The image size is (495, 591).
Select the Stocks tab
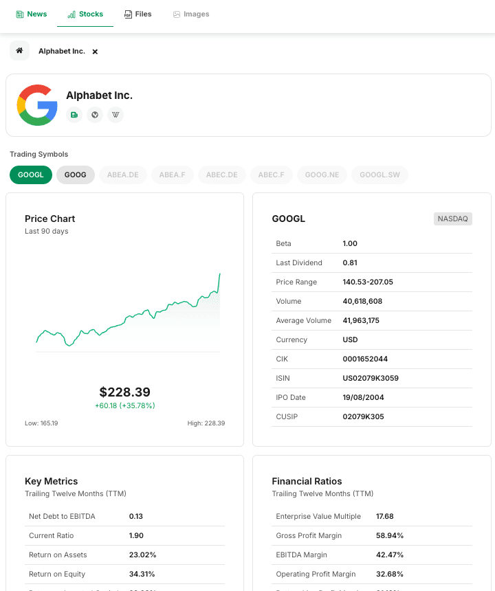click(x=85, y=14)
